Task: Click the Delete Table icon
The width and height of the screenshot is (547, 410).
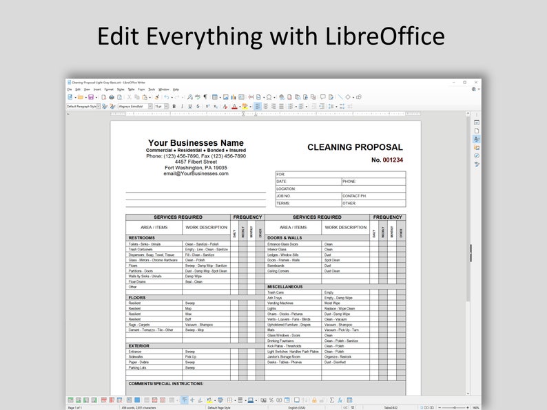Action: tap(119, 400)
